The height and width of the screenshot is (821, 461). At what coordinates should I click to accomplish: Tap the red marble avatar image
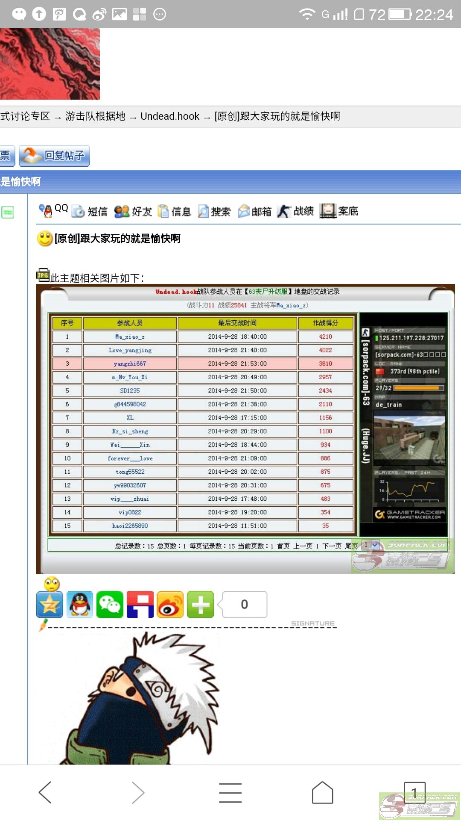50,64
